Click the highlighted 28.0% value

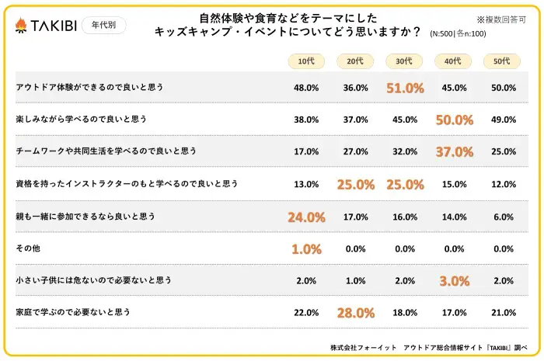coord(355,313)
